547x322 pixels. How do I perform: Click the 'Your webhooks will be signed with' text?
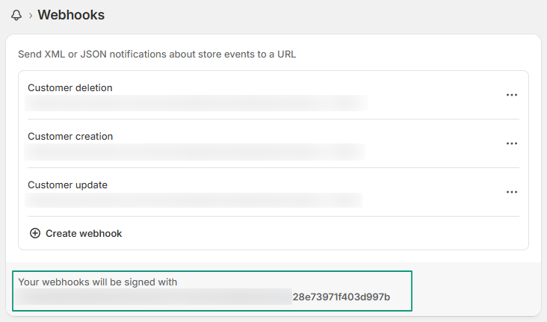98,282
